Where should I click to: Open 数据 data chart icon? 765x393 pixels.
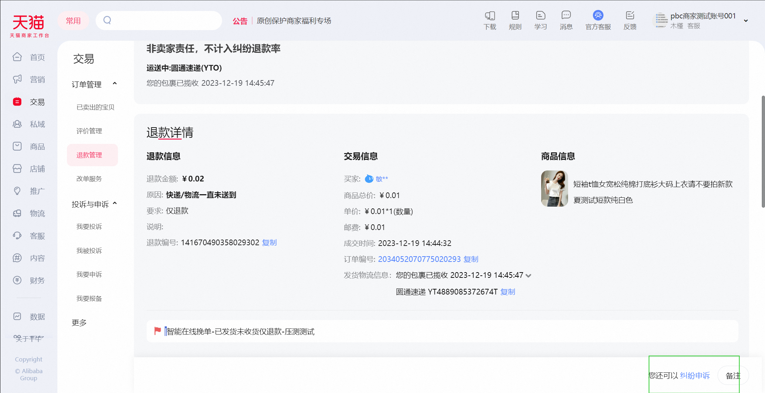point(17,316)
